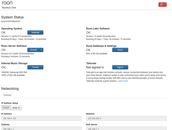Screen dimensions: 172x130
Task: Select the Ethernet tab
Action: 7,95
